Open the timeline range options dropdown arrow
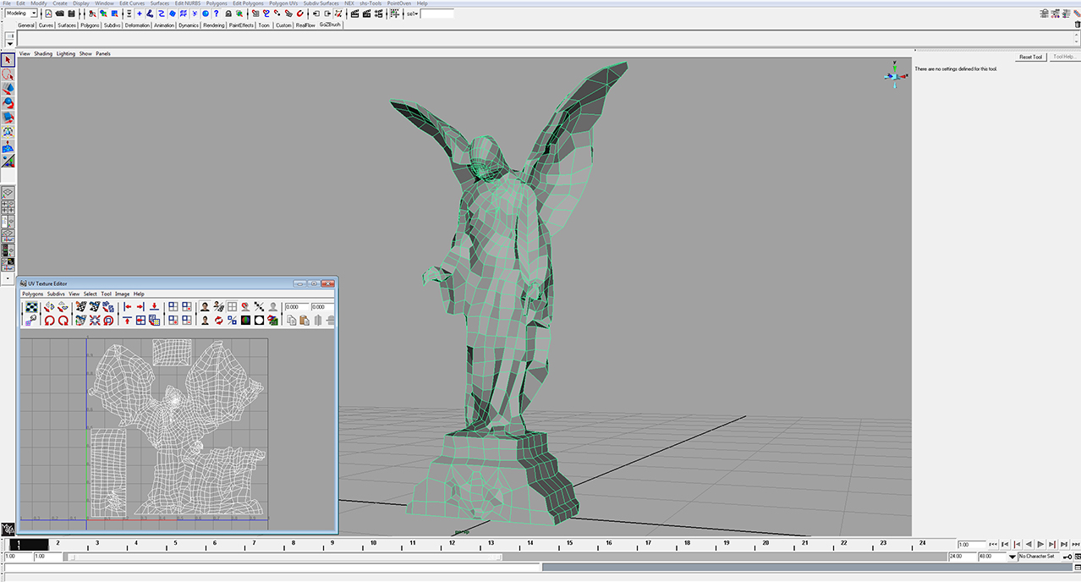 point(1012,557)
